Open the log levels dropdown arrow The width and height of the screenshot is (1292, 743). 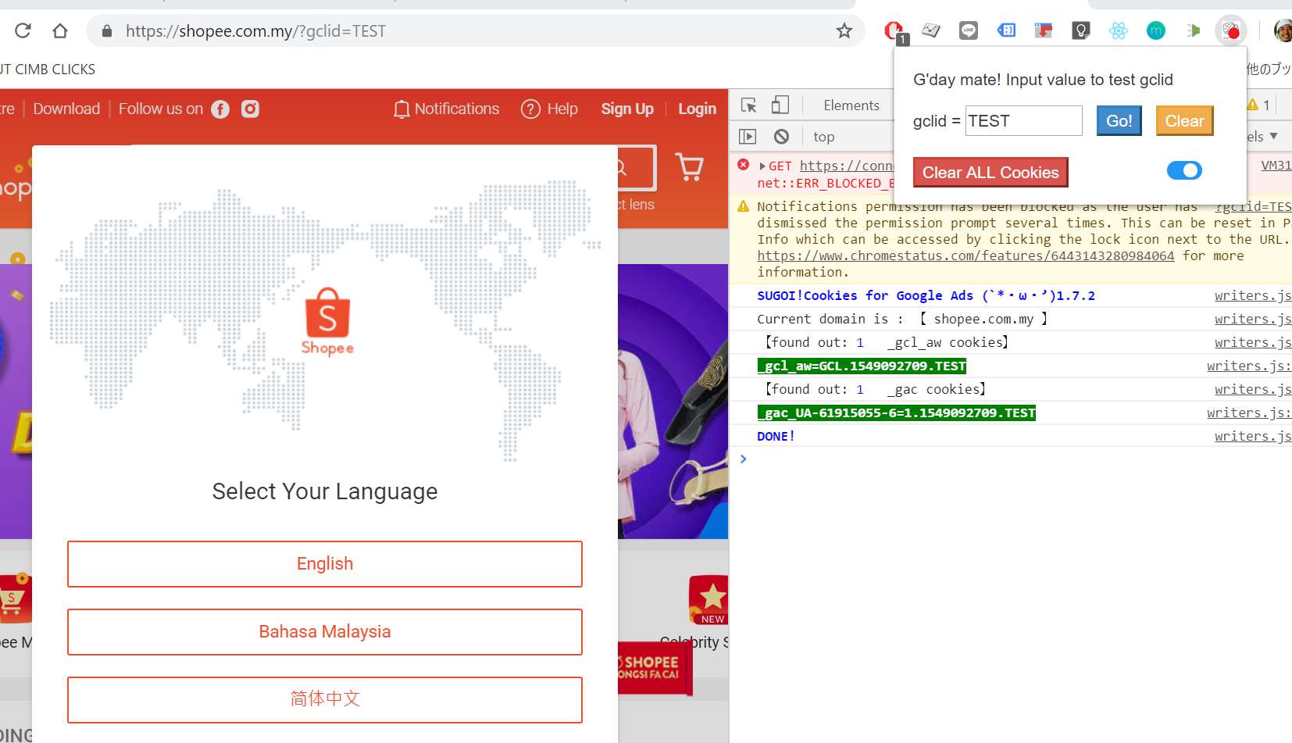tap(1274, 136)
